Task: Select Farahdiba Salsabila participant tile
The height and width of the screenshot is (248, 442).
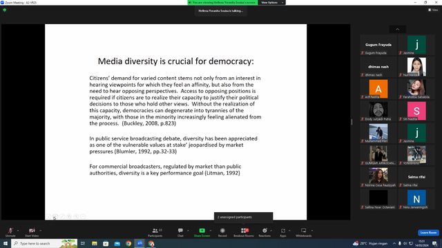Action: (x=416, y=89)
